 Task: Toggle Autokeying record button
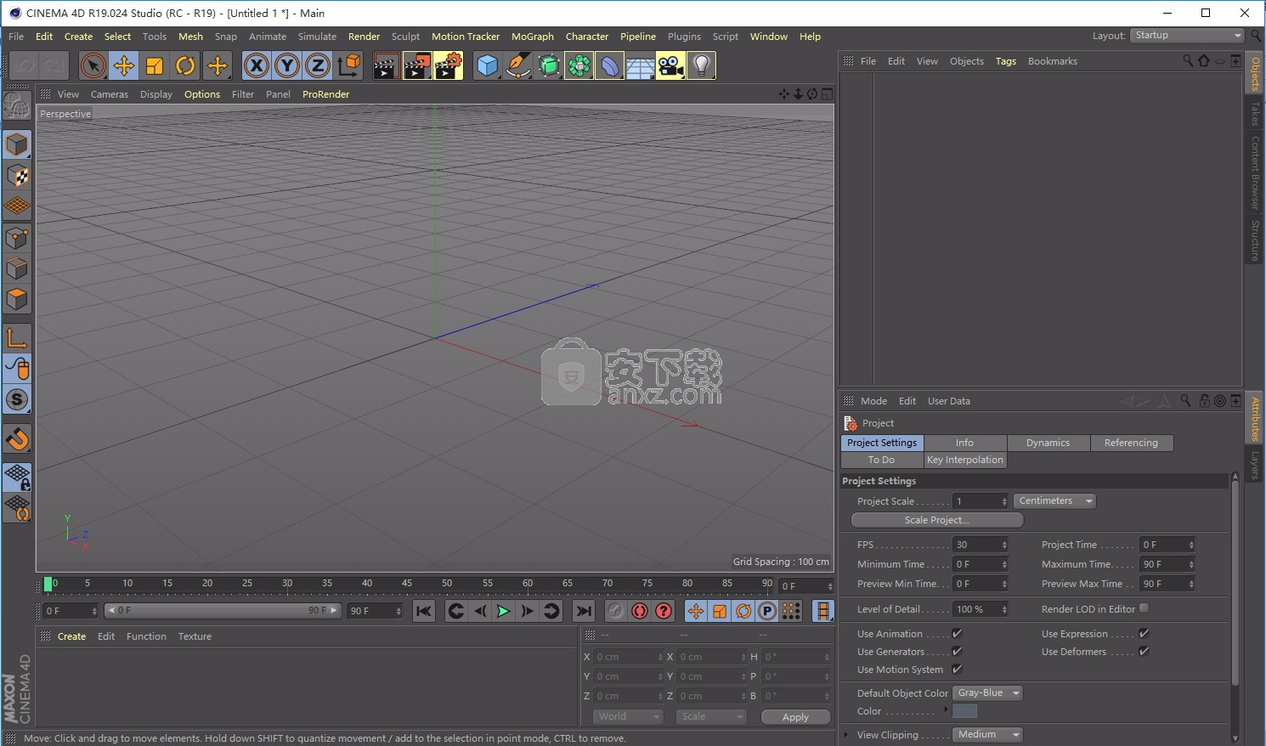click(x=640, y=611)
